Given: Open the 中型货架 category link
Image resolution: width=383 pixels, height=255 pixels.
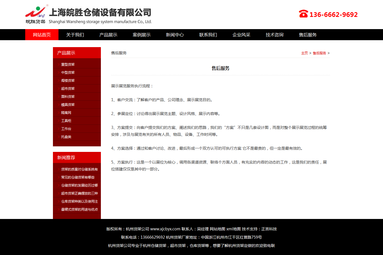Looking at the screenshot, I should pyautogui.click(x=68, y=72).
